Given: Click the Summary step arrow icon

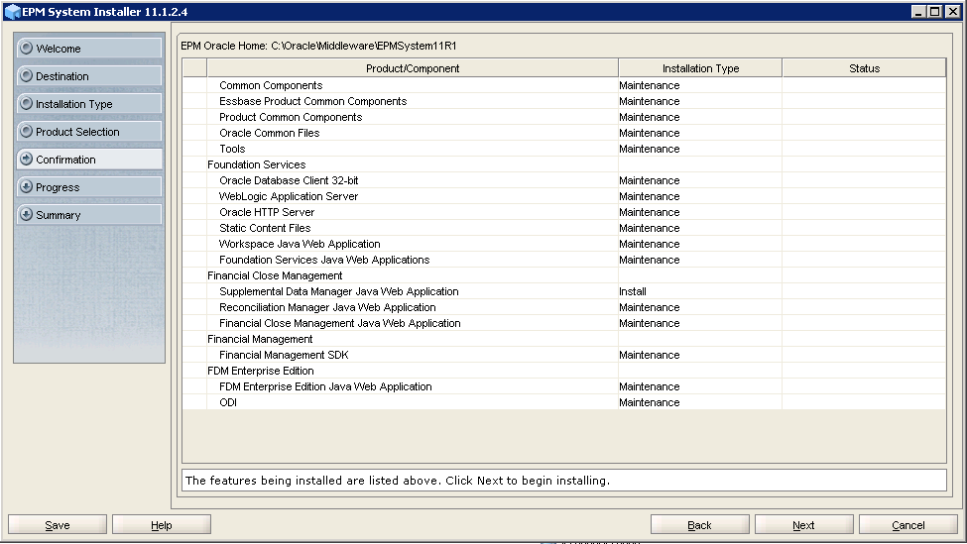Looking at the screenshot, I should coord(26,215).
